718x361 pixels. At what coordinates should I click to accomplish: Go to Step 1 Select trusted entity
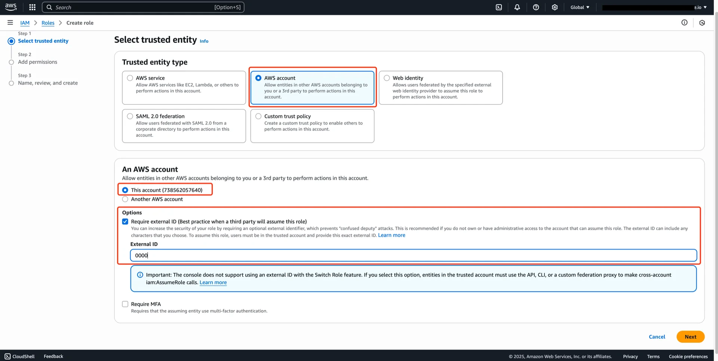(x=43, y=41)
